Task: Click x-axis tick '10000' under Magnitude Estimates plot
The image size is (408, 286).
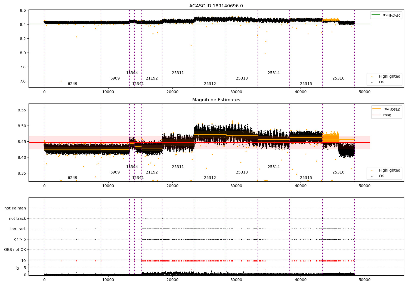Action: point(108,186)
